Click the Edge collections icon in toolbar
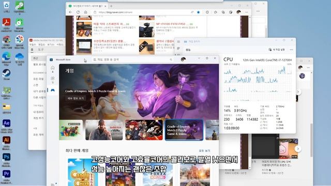This screenshot has height=186, width=331. [223, 12]
